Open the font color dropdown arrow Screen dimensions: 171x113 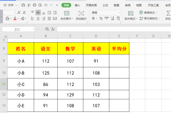click(18, 19)
